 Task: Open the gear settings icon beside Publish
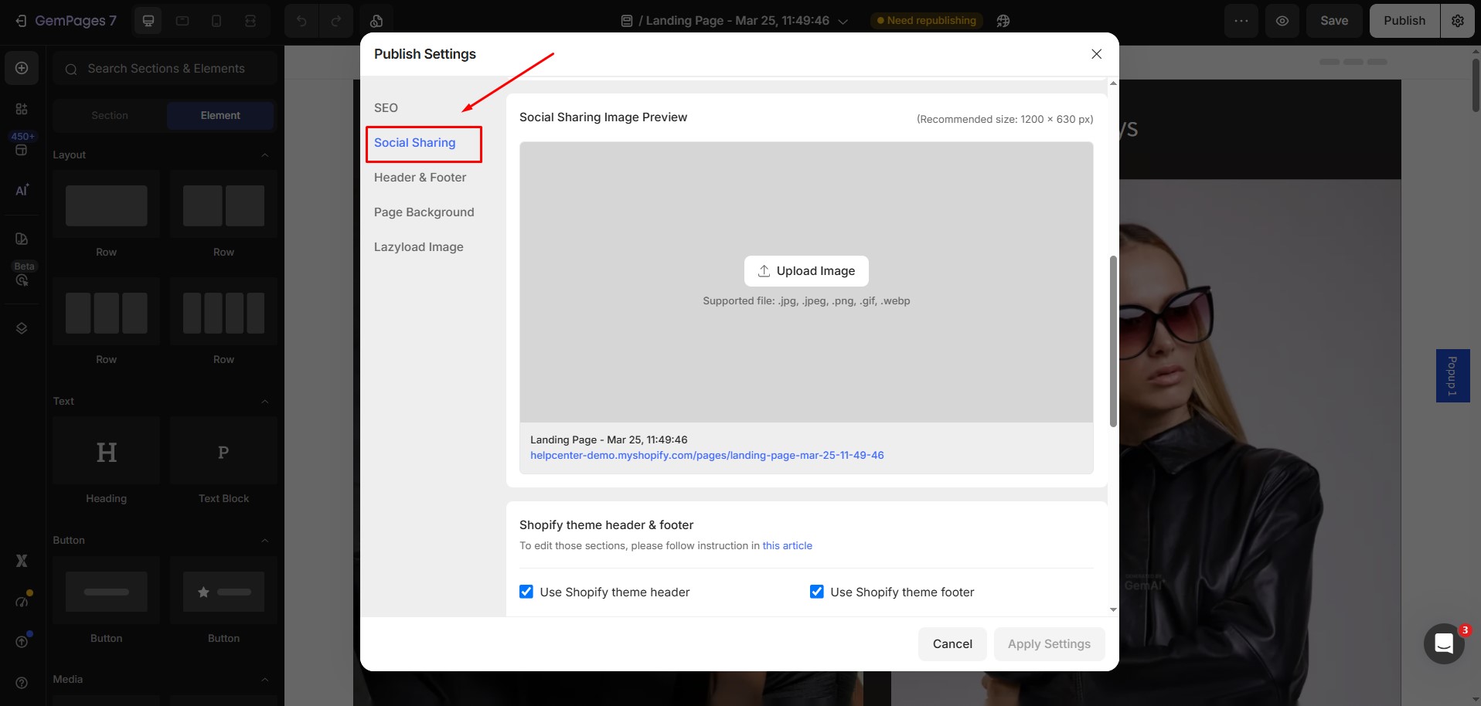1458,21
